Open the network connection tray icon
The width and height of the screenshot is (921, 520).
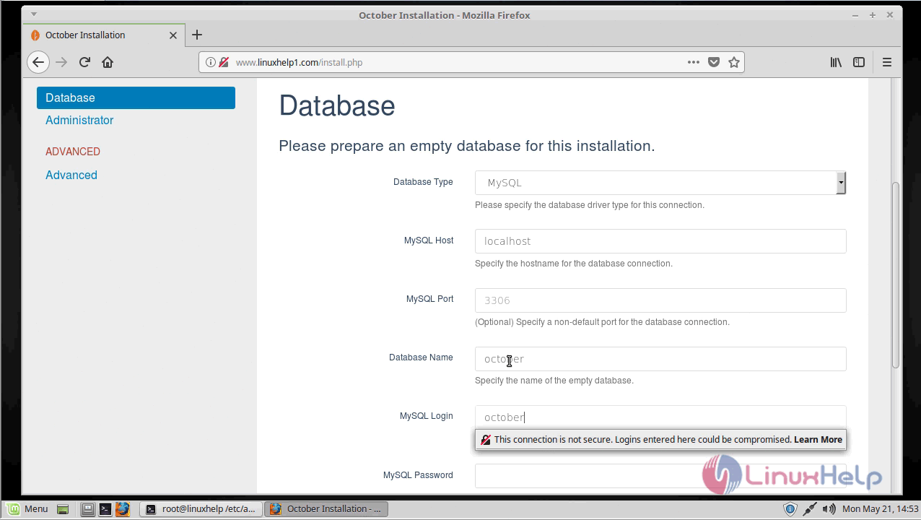tap(810, 509)
